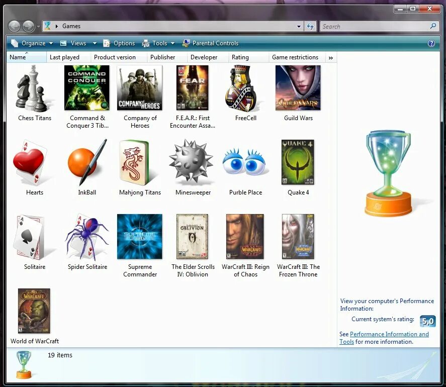
Task: Select the Company of Heroes icon
Action: click(140, 88)
